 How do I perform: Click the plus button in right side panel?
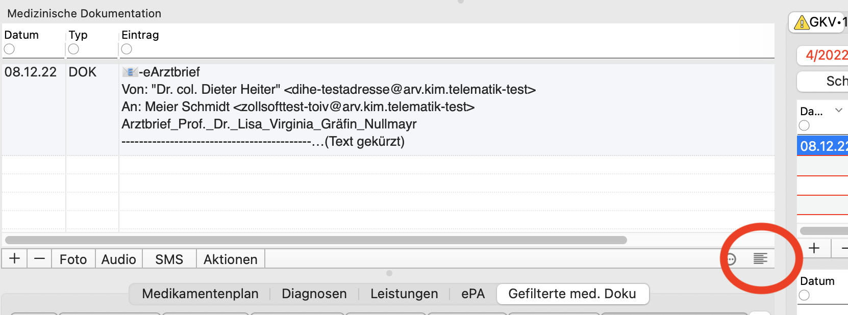(814, 248)
